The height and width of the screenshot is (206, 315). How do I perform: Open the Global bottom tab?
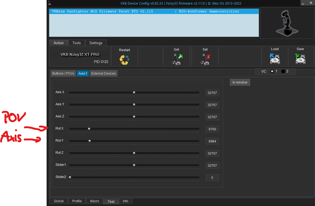tap(59, 201)
